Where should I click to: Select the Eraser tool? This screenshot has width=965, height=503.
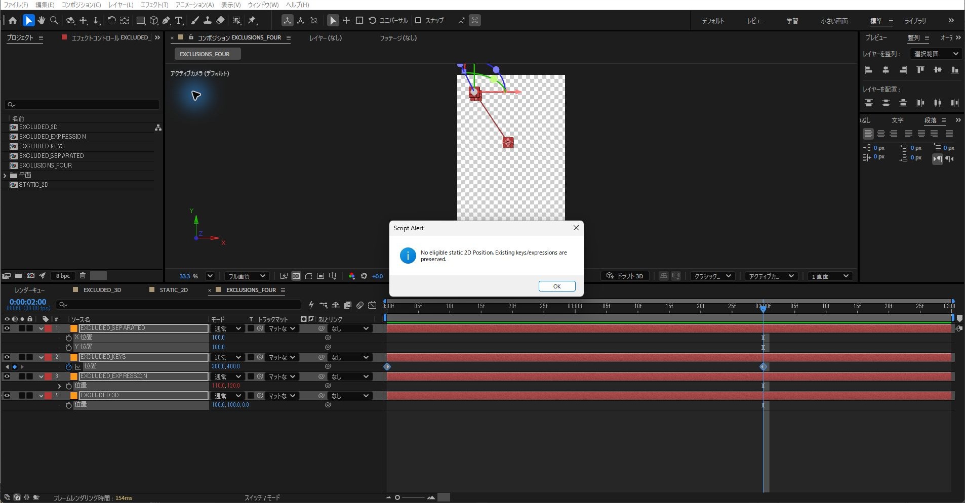click(x=220, y=20)
